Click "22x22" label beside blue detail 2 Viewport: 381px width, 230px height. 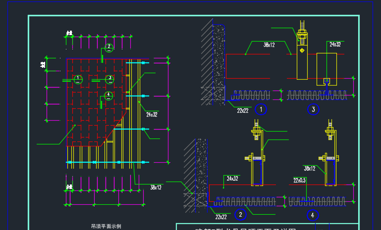tap(221, 217)
